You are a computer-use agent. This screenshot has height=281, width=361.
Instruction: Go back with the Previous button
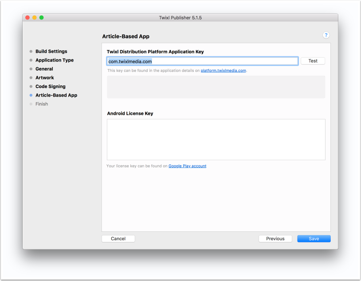tap(275, 238)
